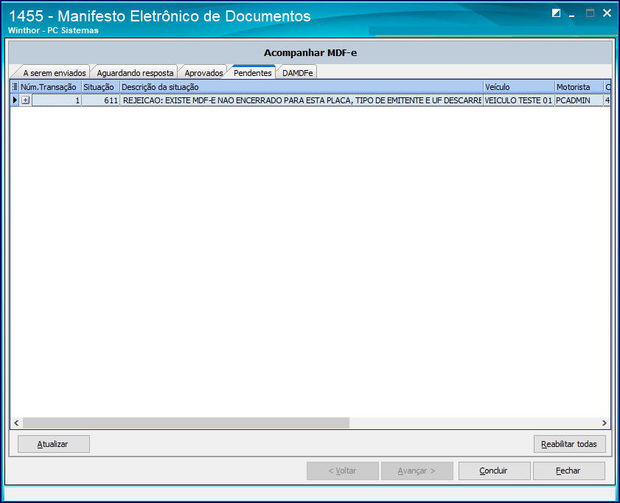Sort by Situação column header
The width and height of the screenshot is (620, 503).
point(100,87)
